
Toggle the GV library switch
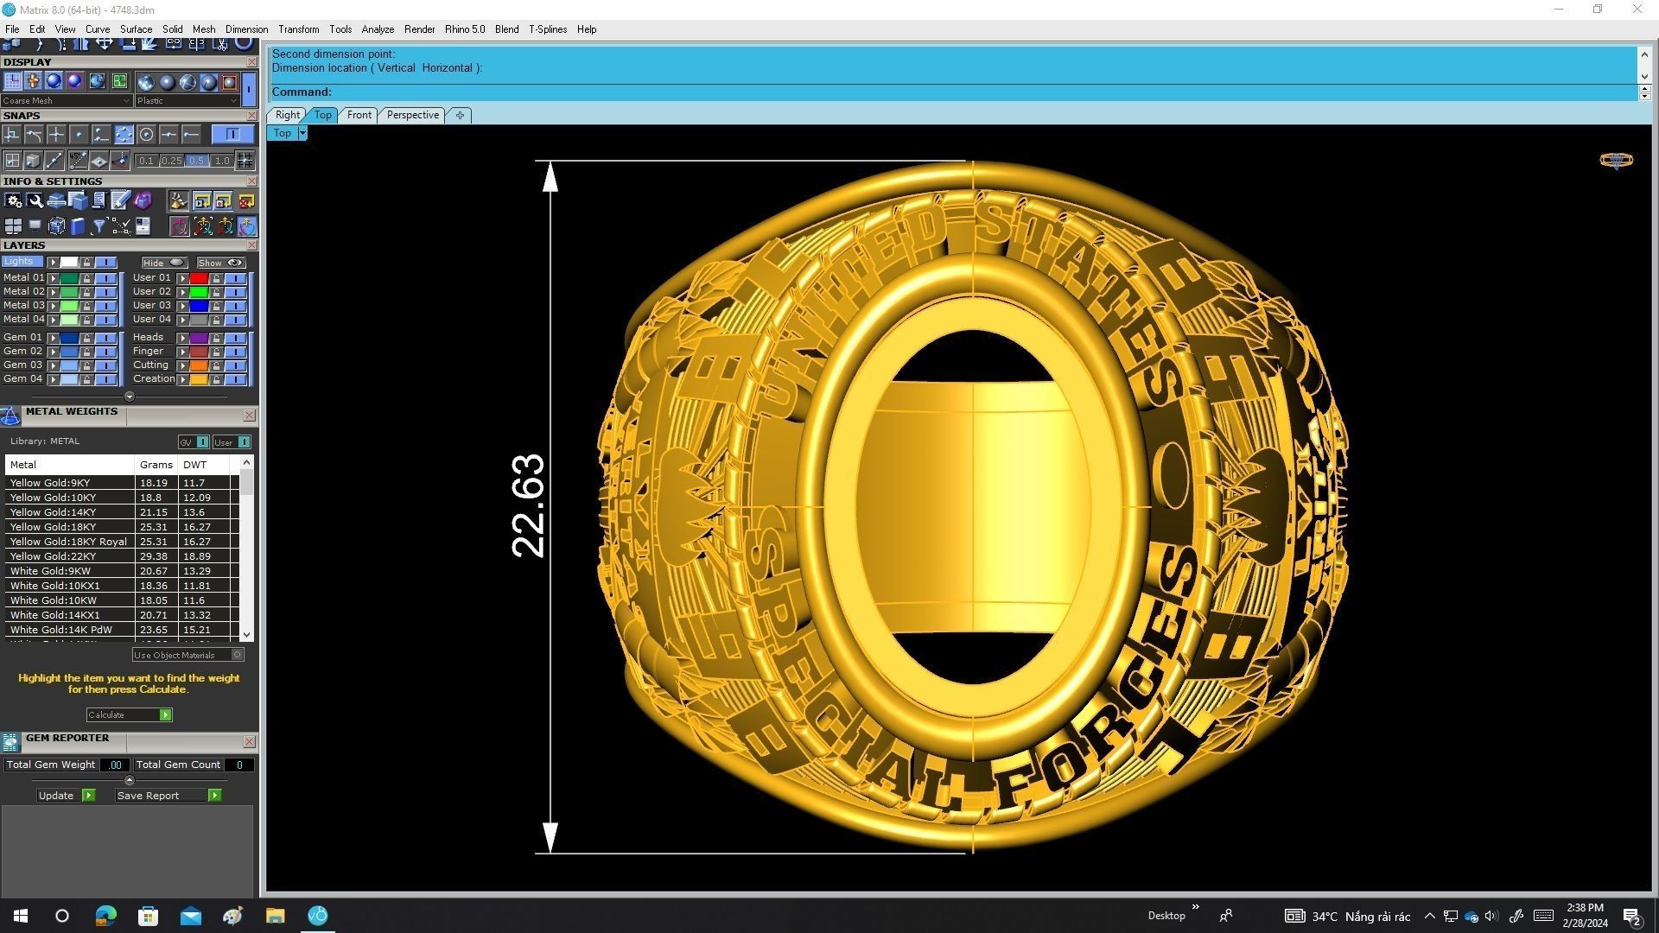(194, 442)
